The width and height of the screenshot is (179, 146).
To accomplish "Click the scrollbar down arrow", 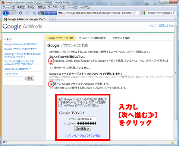I will point(176,139).
